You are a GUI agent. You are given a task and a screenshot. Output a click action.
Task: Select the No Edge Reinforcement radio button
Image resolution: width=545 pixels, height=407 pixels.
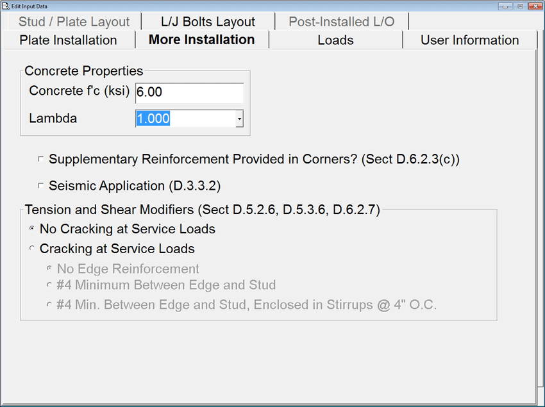[49, 269]
